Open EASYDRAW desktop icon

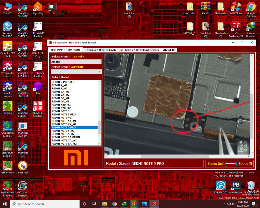236,9
